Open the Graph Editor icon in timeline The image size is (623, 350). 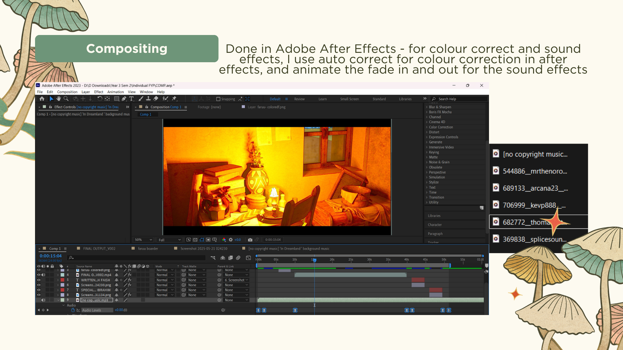(x=248, y=258)
